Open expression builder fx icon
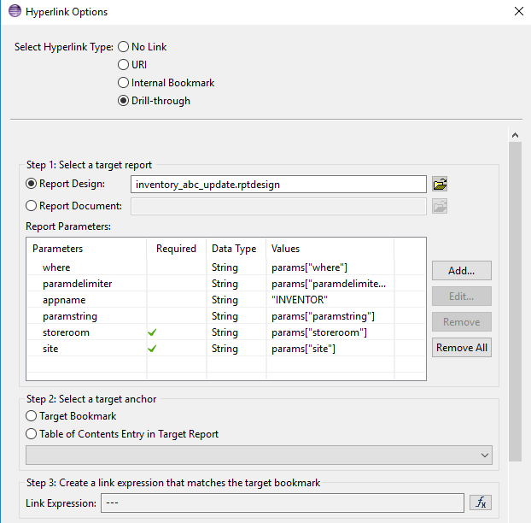 coord(481,502)
